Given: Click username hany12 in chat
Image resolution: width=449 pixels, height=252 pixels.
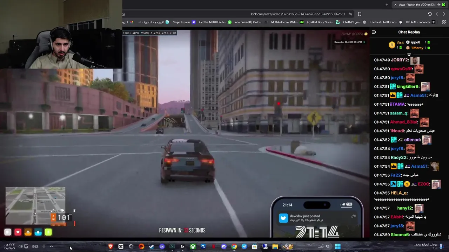Looking at the screenshot, I should [x=405, y=208].
